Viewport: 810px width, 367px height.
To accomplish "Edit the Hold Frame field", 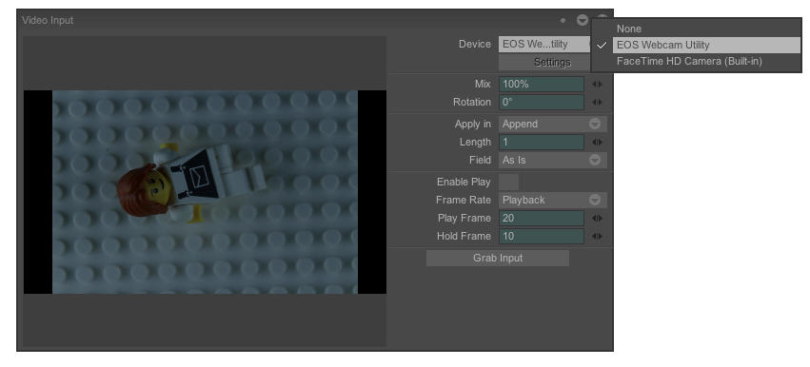I will pos(541,236).
